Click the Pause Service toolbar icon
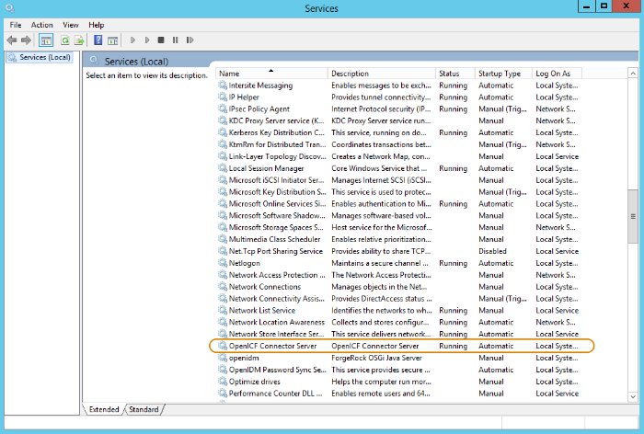The image size is (644, 434). coord(176,40)
